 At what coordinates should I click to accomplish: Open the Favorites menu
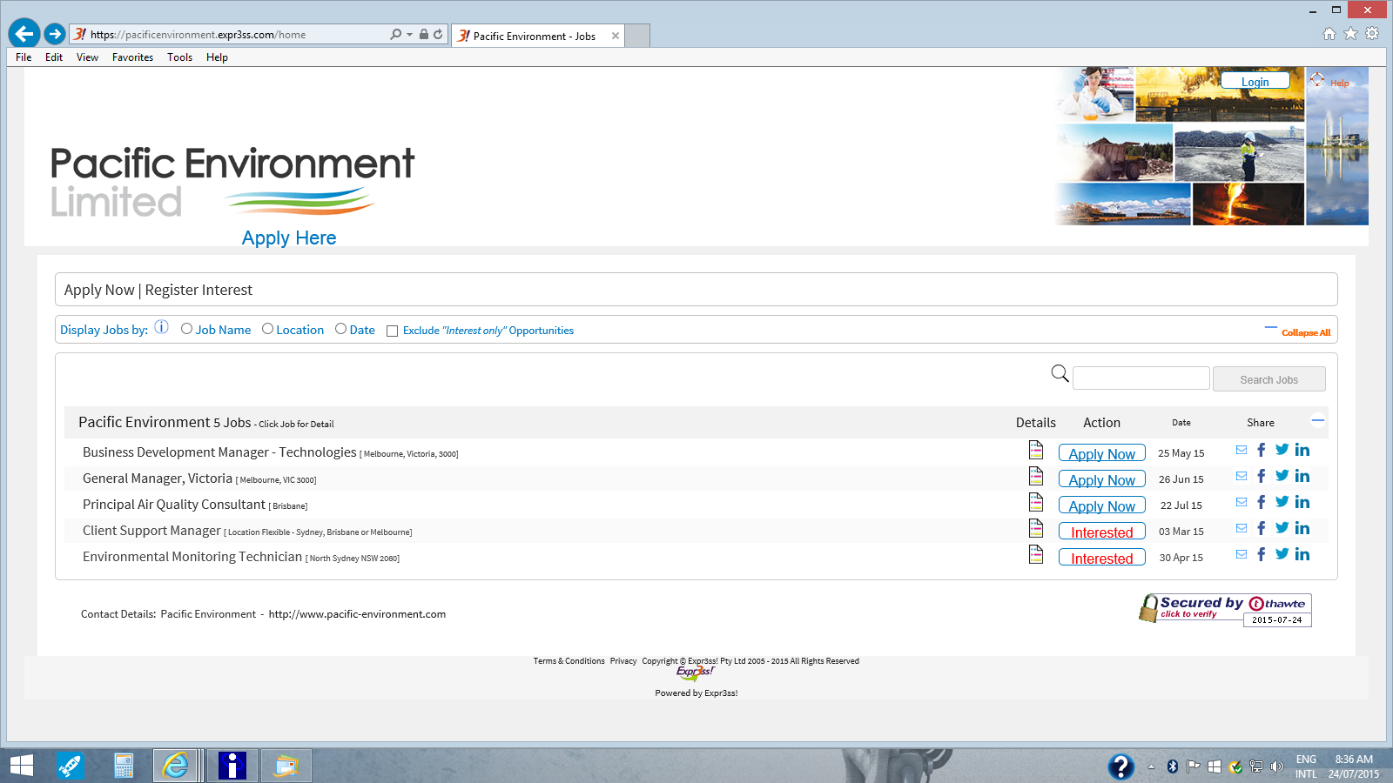(132, 57)
